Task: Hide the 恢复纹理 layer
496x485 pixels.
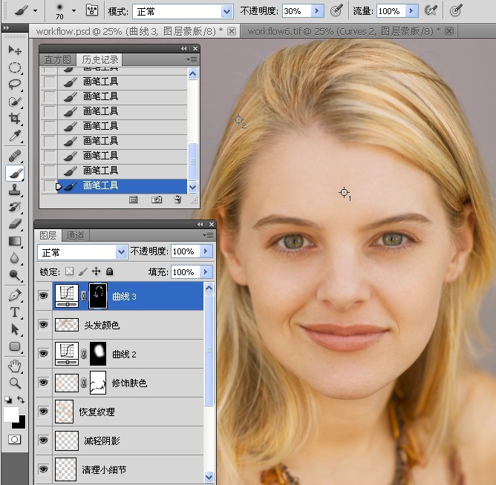Action: click(44, 411)
